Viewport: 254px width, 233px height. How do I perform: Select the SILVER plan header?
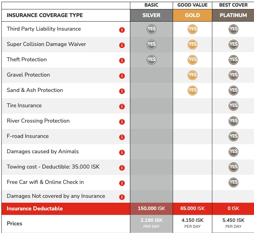click(x=151, y=15)
